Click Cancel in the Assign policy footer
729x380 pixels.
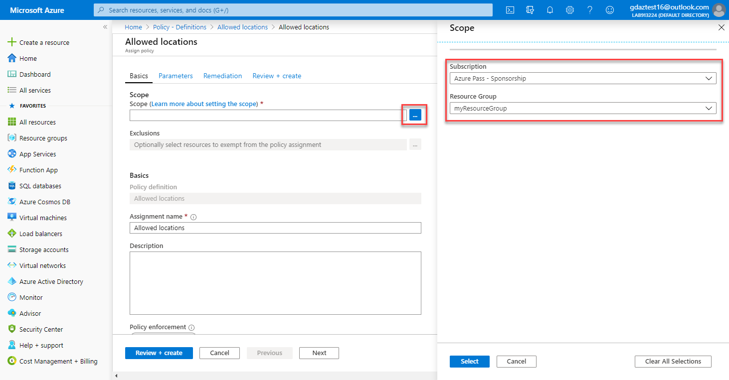point(219,353)
